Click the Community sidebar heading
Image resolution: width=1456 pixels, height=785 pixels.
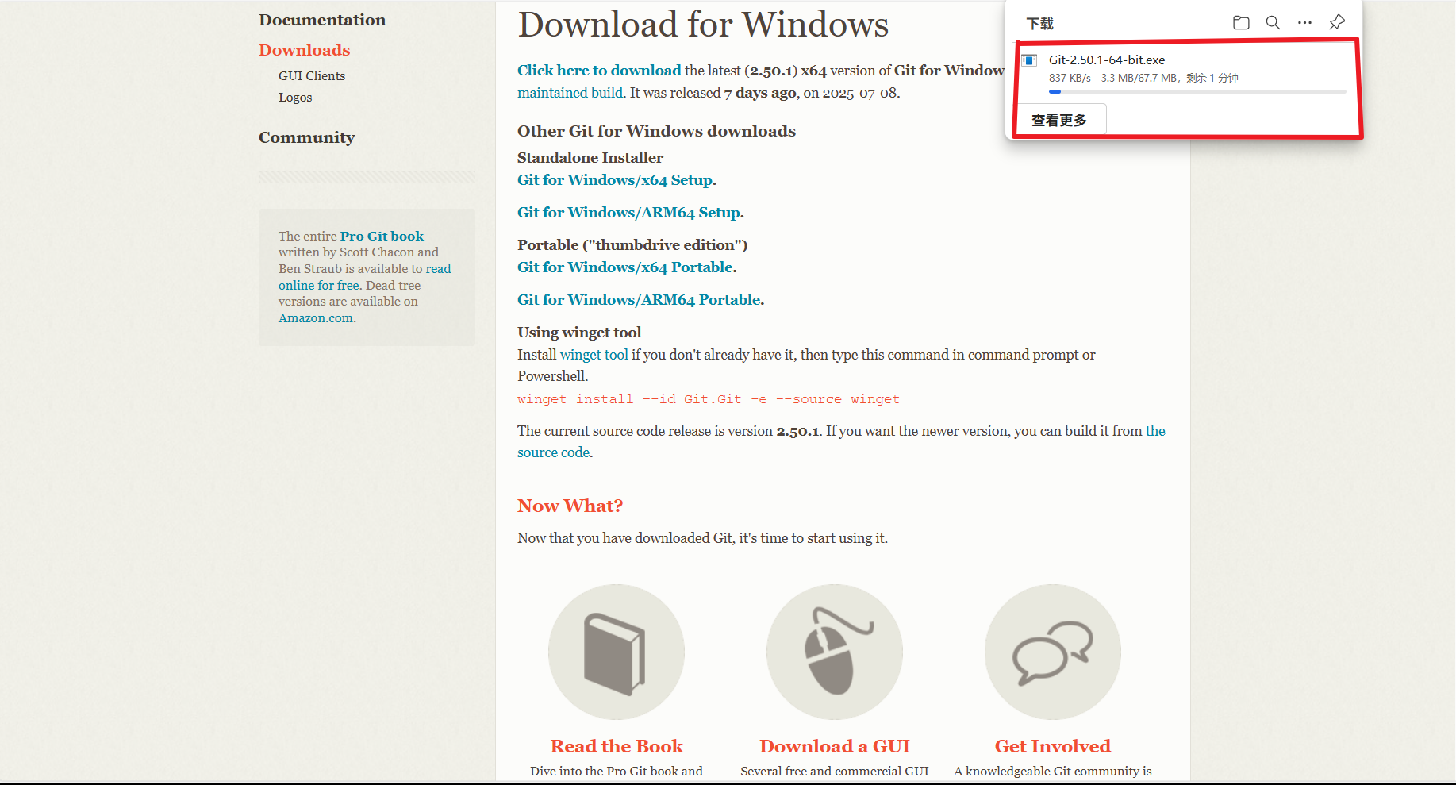point(306,137)
